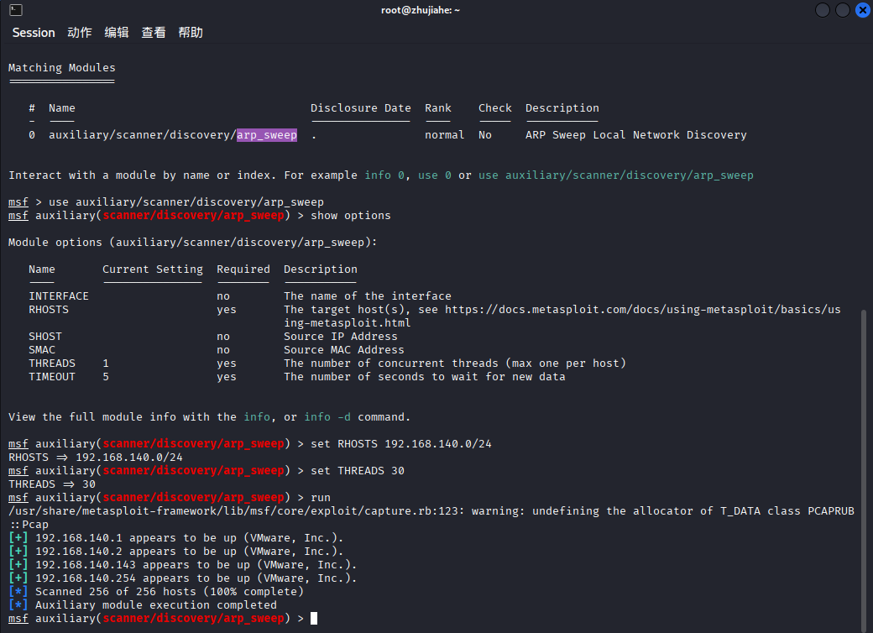Screen dimensions: 873x633
Task: Click the window title root@zhujiahe
Action: click(421, 10)
